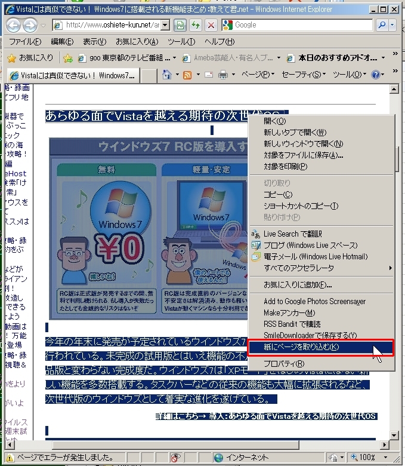
Task: Open the お気に入り(A) menu
Action: (137, 42)
